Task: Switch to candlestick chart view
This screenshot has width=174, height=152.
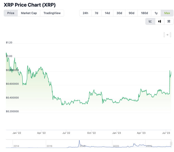Action: (x=159, y=21)
